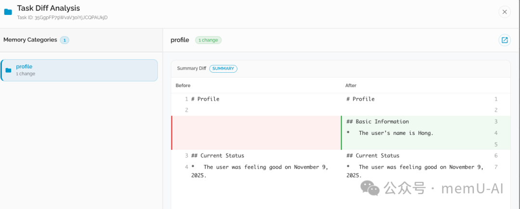520x209 pixels.
Task: Click the Before column header
Action: click(x=183, y=85)
